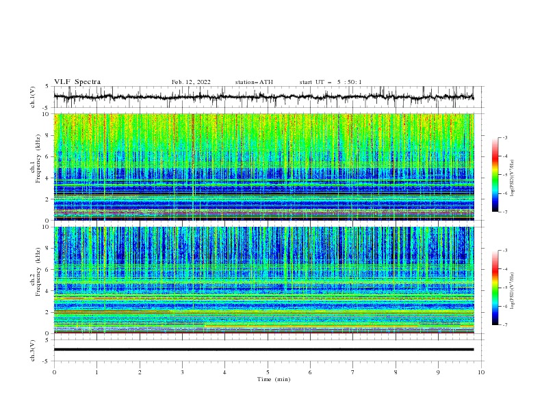
Task: Click the ch.1 voltage waveform trace
Action: point(263,97)
